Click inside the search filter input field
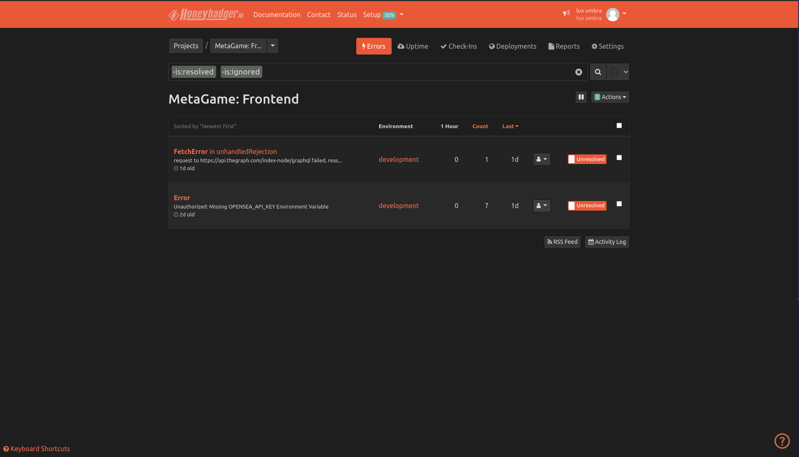The height and width of the screenshot is (457, 799). pos(374,72)
